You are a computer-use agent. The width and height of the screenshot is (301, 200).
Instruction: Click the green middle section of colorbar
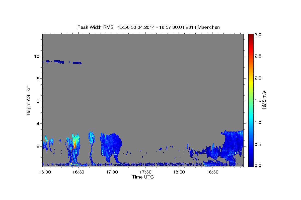point(251,100)
